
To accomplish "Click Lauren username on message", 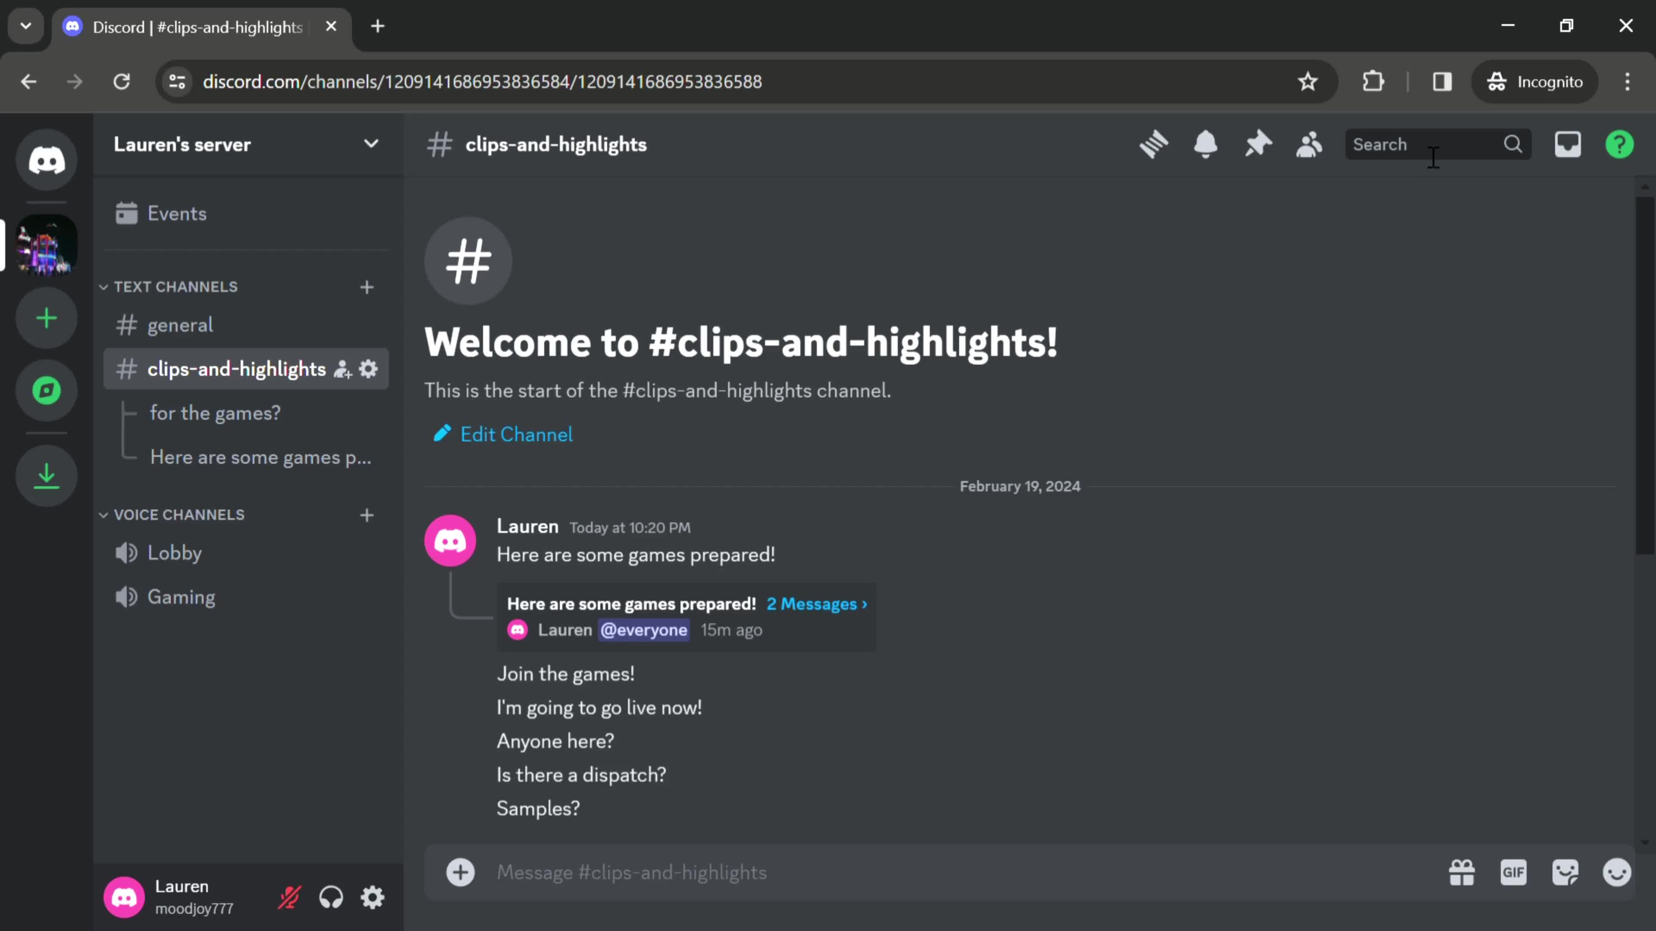I will [x=528, y=526].
